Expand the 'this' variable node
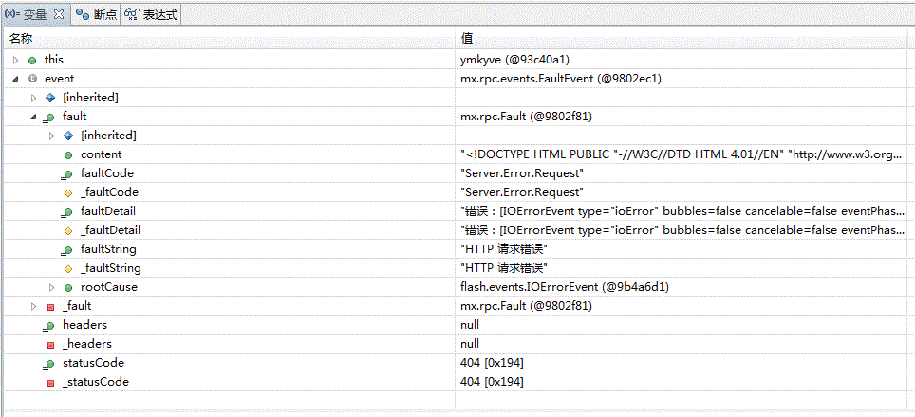This screenshot has height=417, width=915. coord(16,60)
